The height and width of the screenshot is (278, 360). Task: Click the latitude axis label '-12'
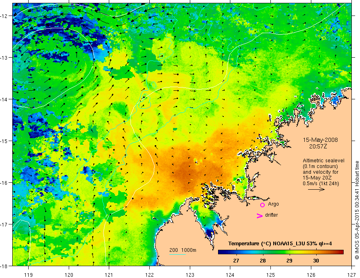(x=4, y=16)
